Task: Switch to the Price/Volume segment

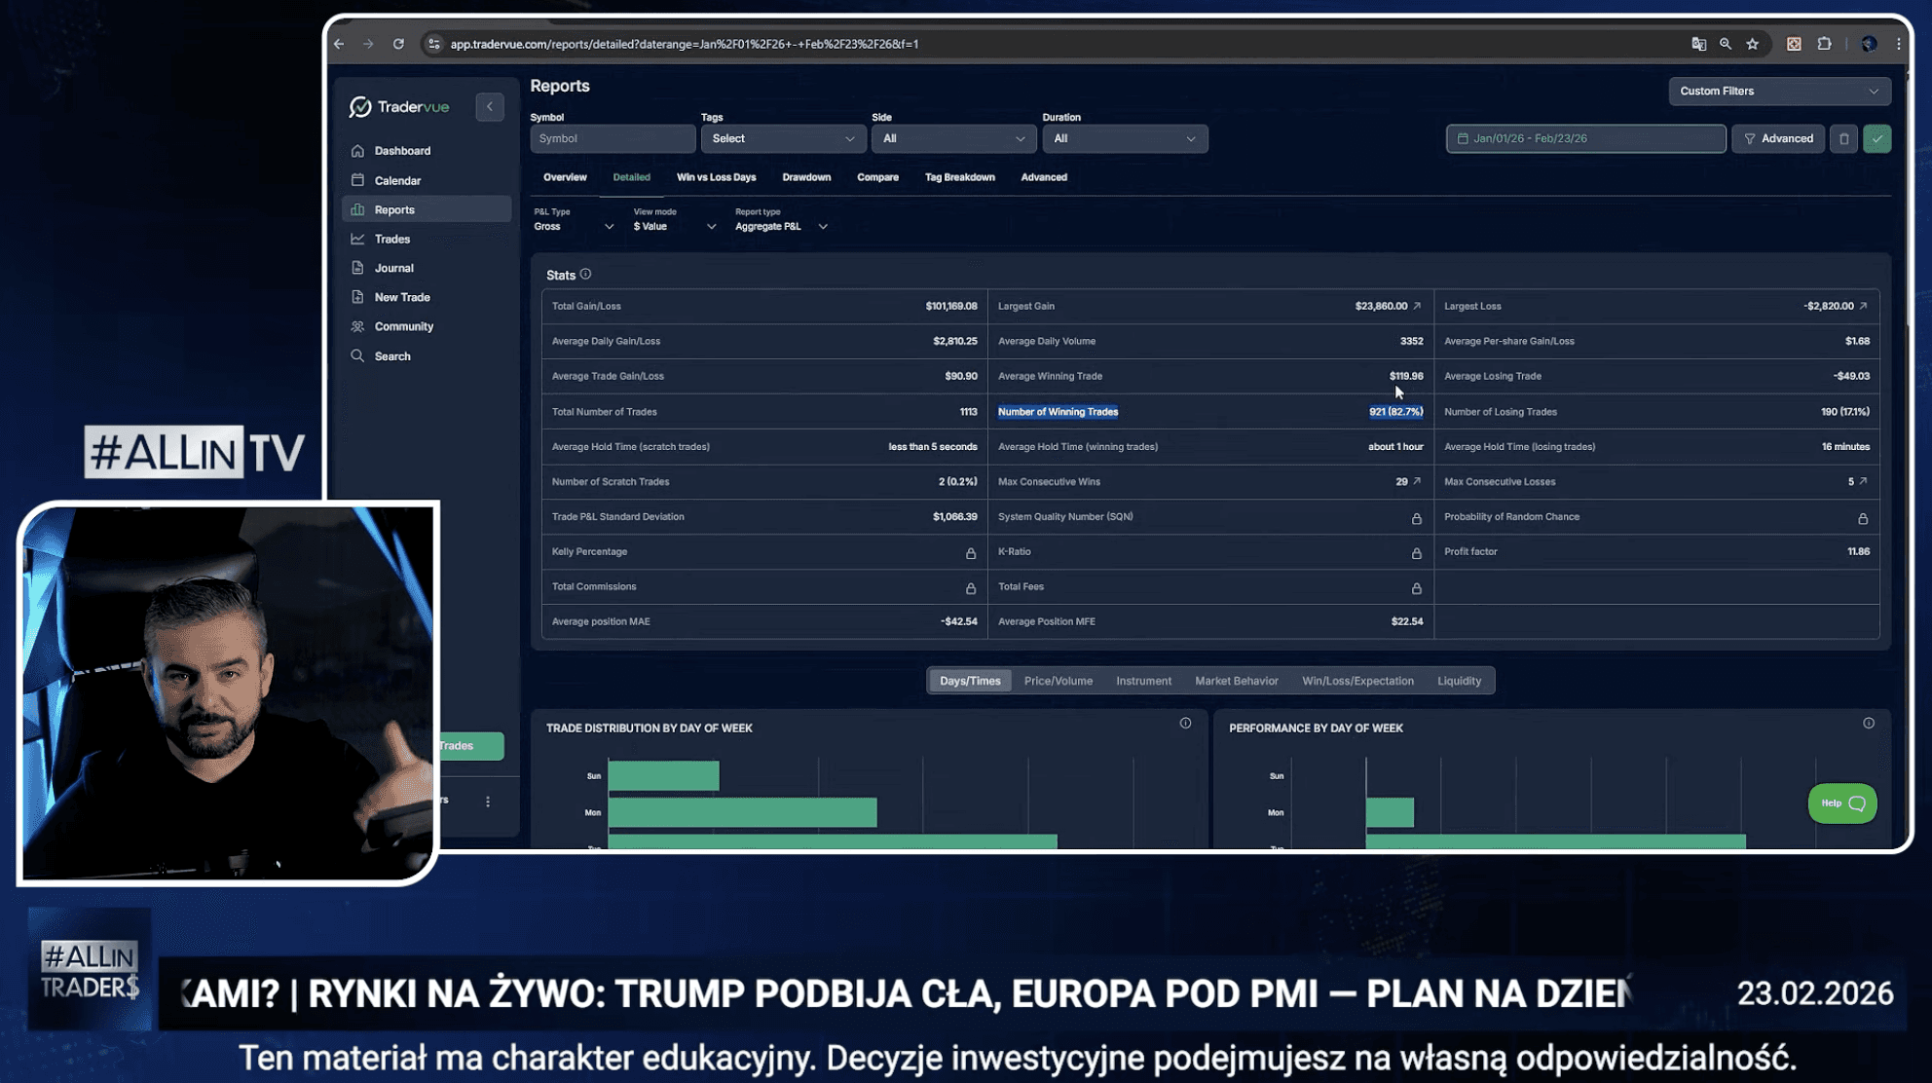Action: tap(1058, 681)
